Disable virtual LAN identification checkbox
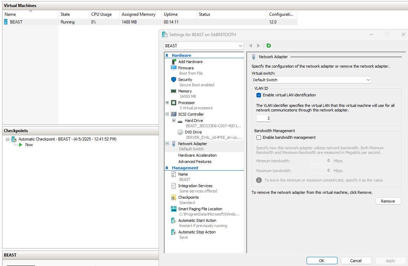 [259, 95]
